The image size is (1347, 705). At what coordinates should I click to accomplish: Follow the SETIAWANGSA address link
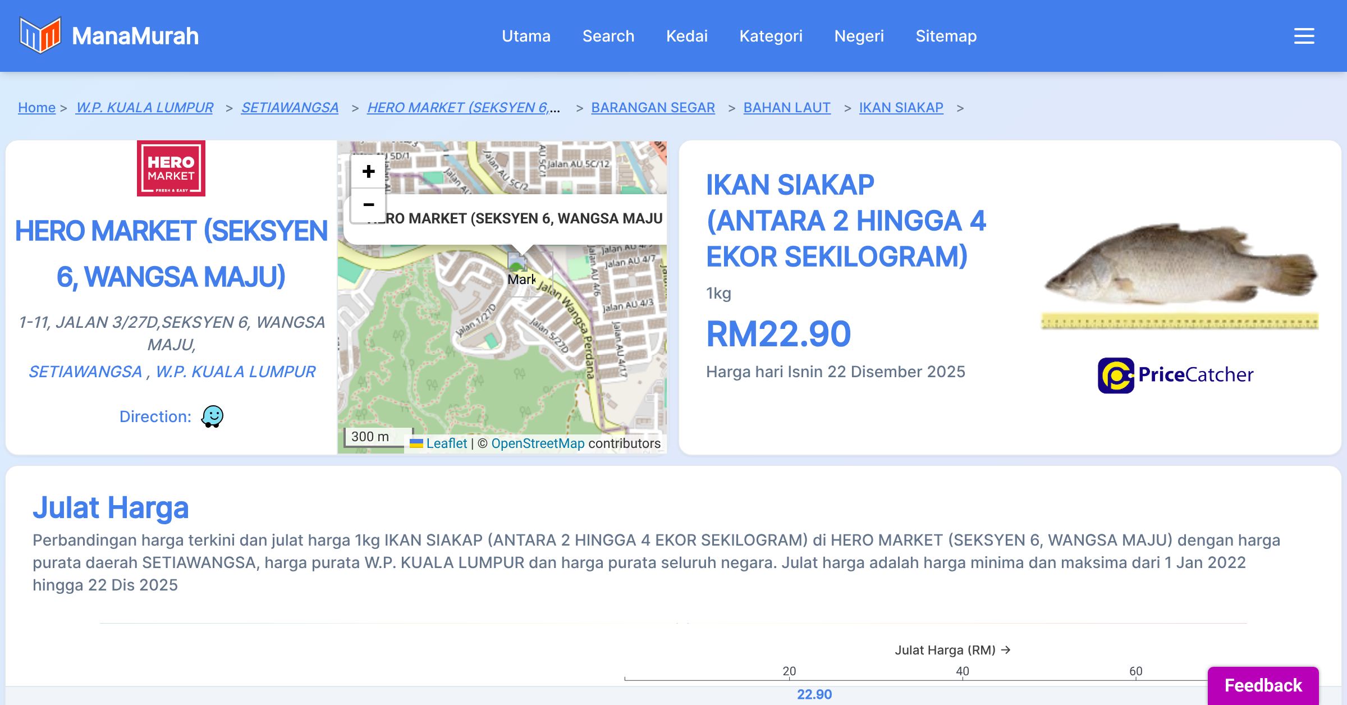85,372
